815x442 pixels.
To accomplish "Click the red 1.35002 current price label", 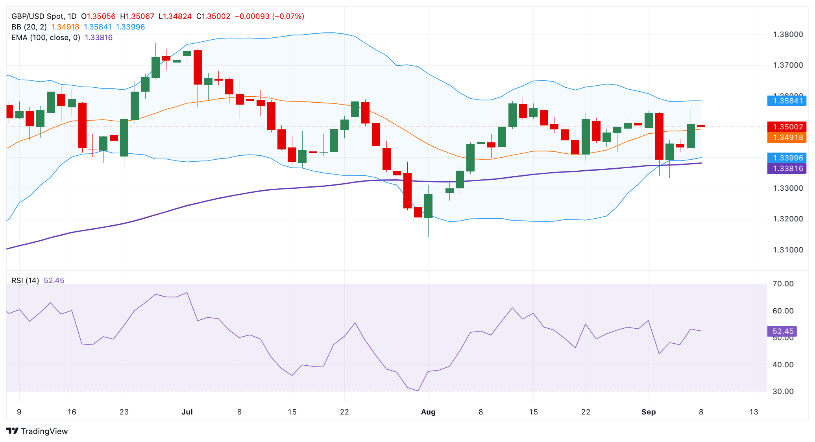I will point(787,127).
